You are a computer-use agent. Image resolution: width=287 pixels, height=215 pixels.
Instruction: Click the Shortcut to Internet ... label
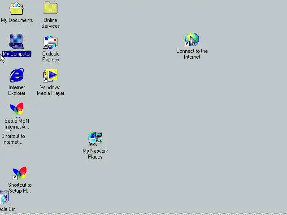tap(13, 139)
